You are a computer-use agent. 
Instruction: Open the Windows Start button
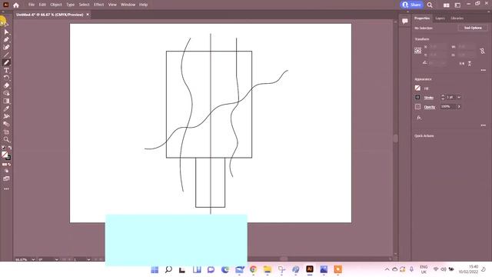[155, 269]
